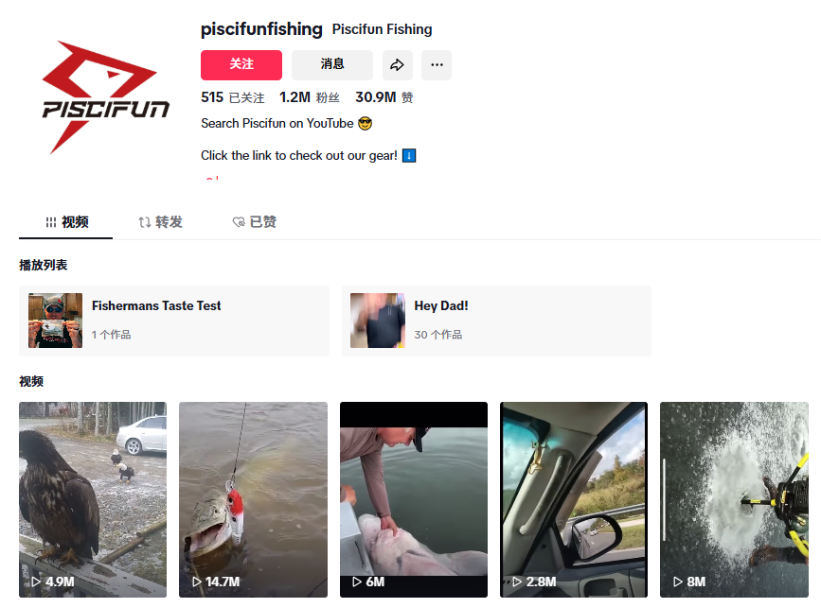View the 1.2M 粉丝 followers list

pyautogui.click(x=310, y=97)
